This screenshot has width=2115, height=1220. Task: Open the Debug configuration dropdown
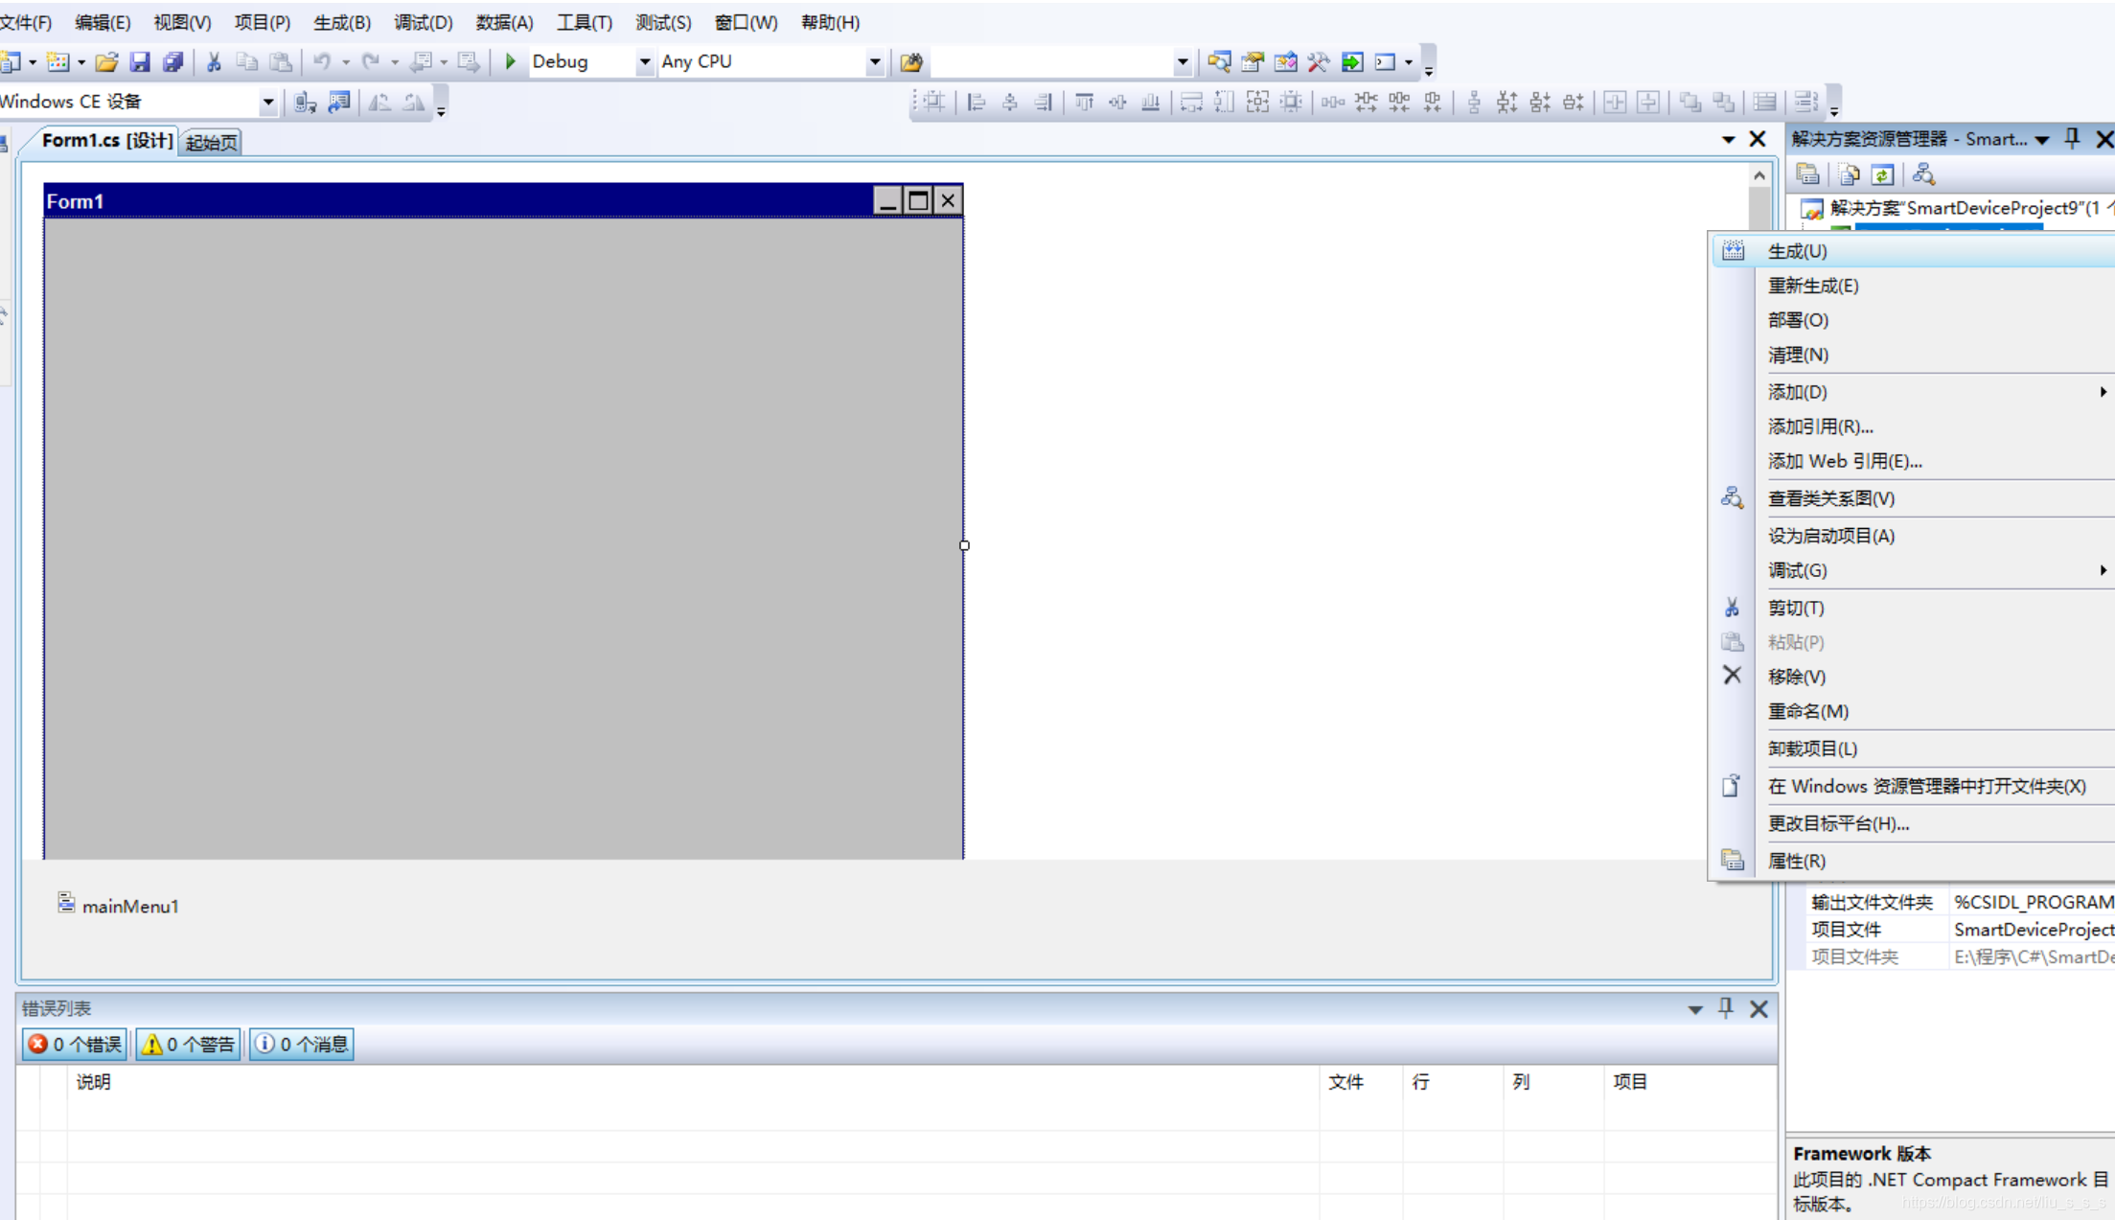(644, 62)
